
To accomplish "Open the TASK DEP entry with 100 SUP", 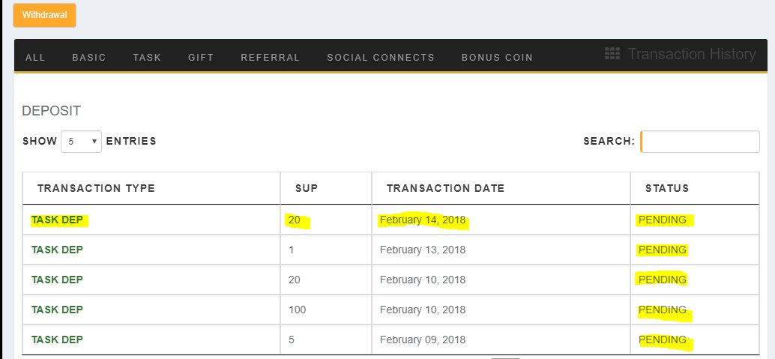I will point(57,310).
